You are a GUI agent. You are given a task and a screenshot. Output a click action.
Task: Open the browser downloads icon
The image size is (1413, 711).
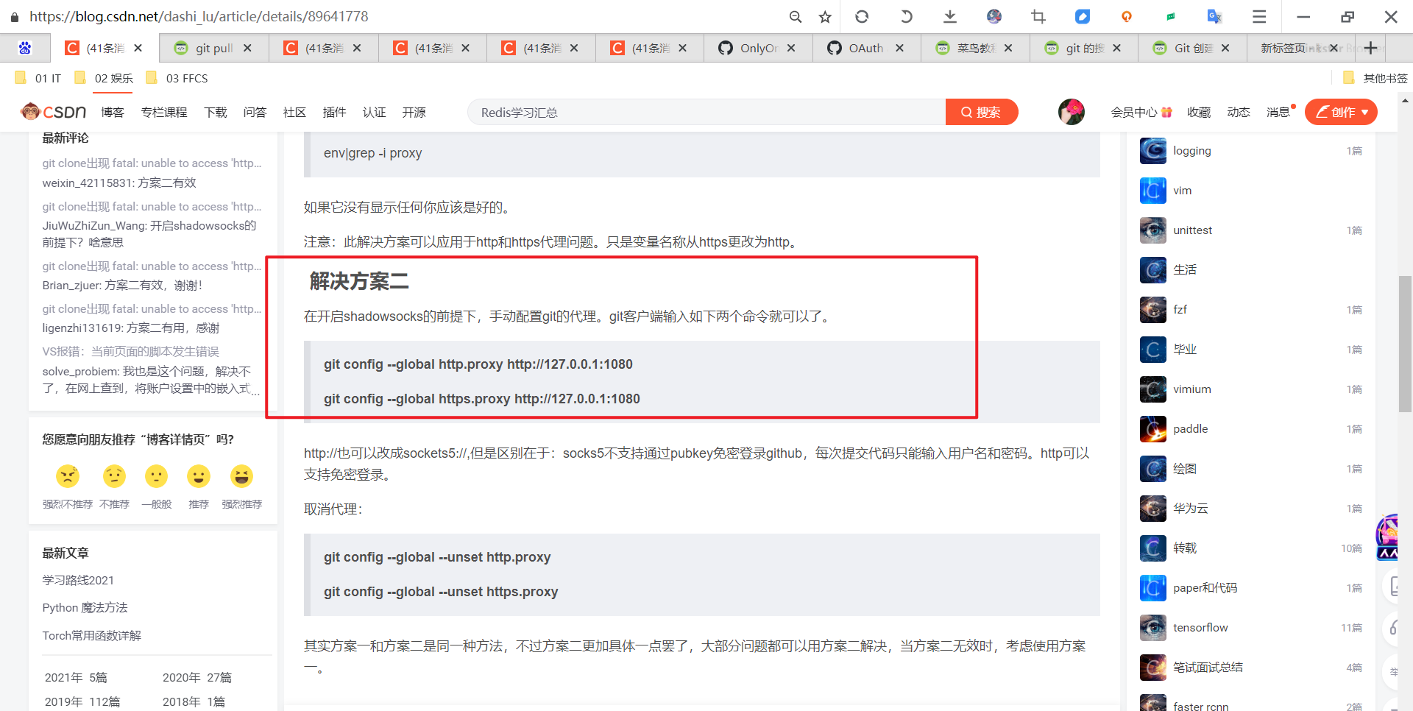(950, 16)
